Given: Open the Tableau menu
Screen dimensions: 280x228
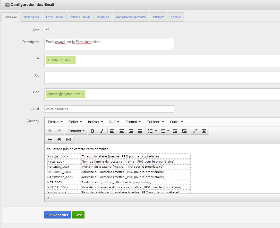Looking at the screenshot, I should [x=155, y=122].
